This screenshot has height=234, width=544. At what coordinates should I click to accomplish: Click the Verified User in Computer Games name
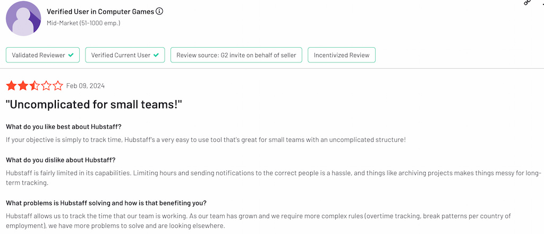(100, 11)
